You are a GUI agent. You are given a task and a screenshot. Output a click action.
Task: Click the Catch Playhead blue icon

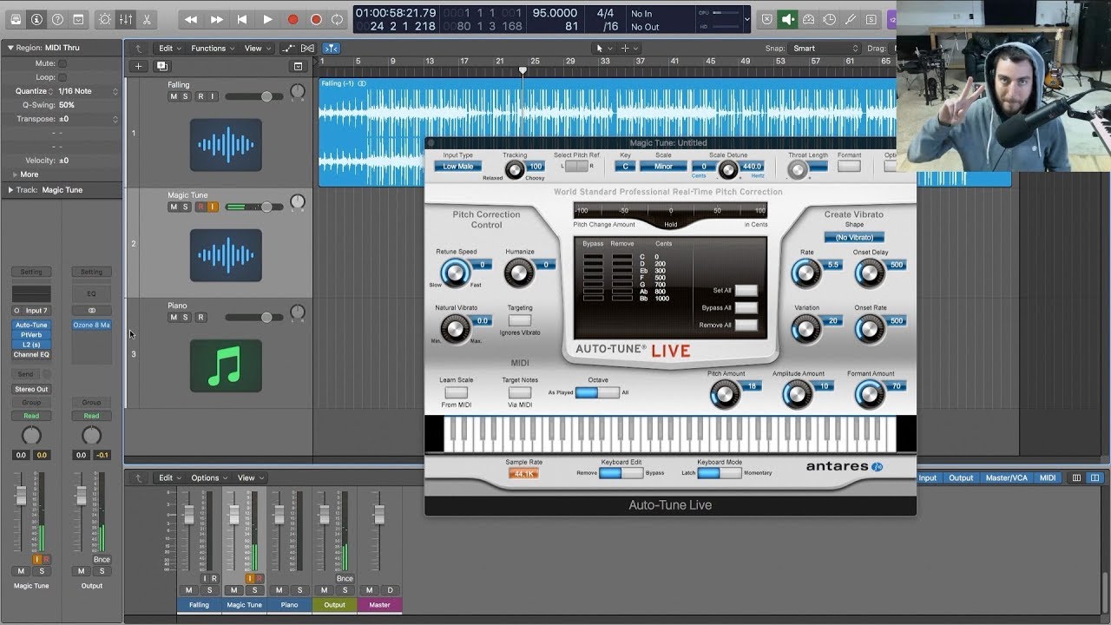(x=331, y=49)
